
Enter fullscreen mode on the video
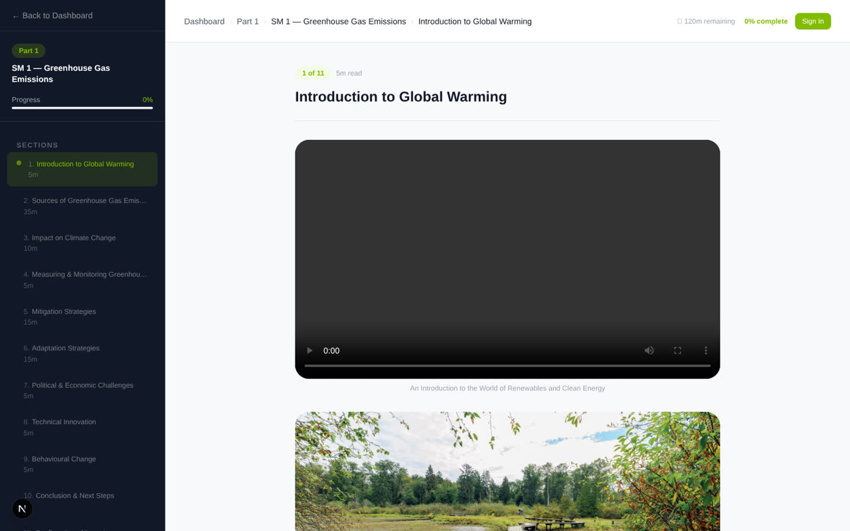[677, 350]
